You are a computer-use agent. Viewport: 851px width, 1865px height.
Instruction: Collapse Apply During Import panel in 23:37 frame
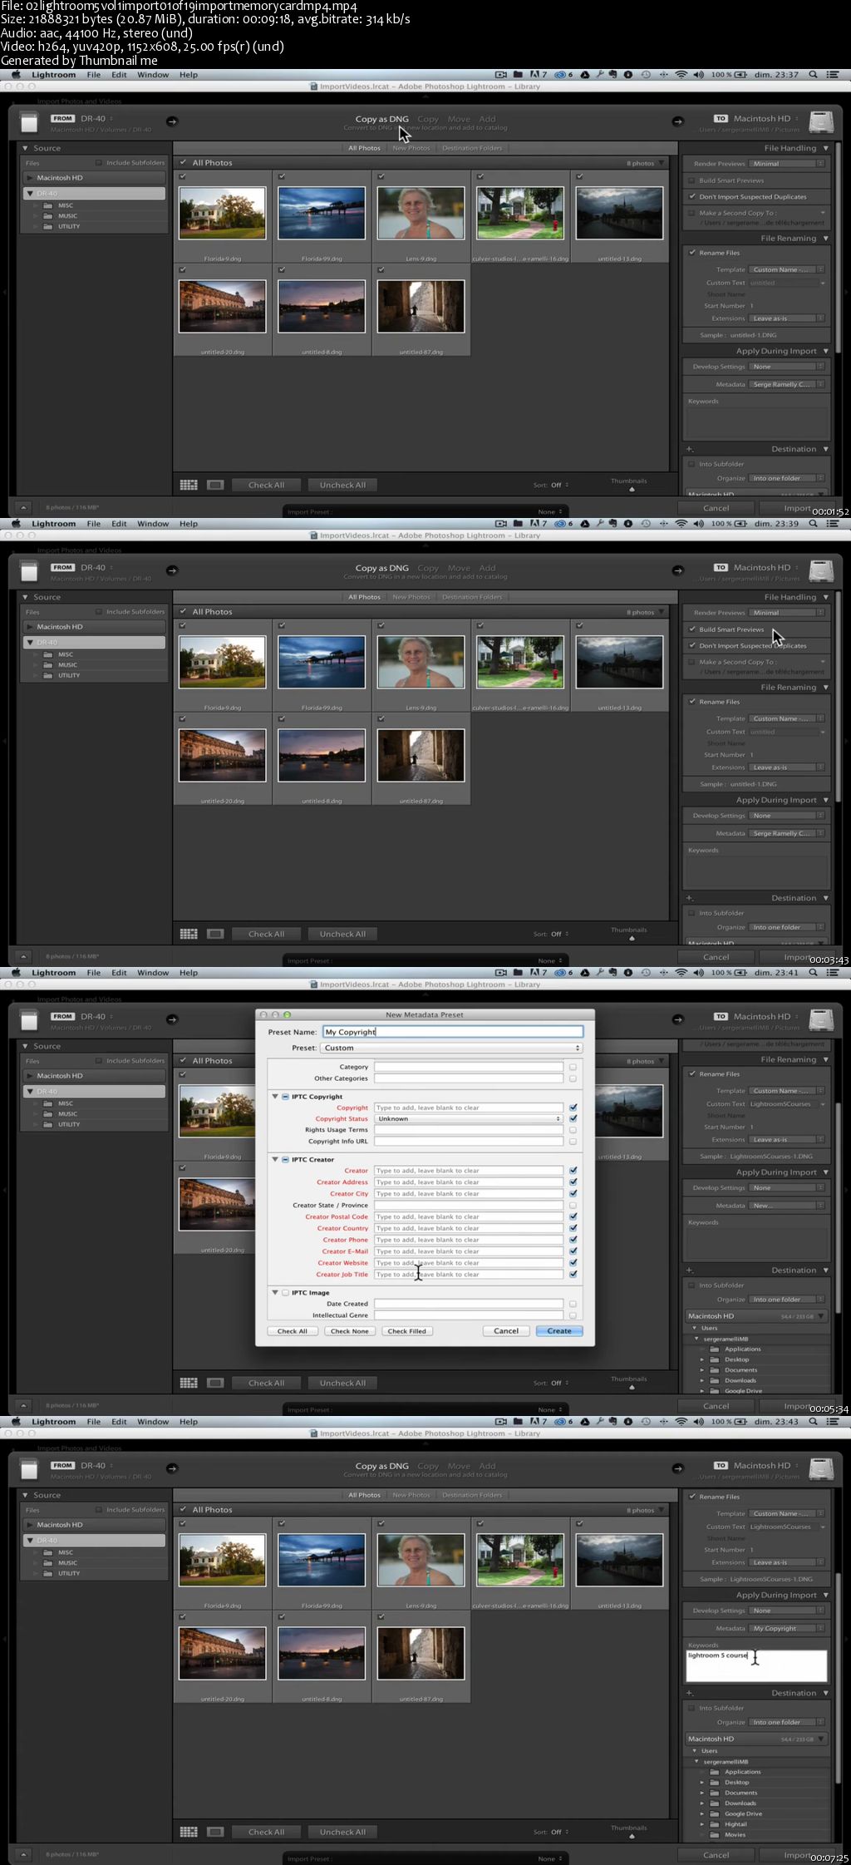coord(825,351)
